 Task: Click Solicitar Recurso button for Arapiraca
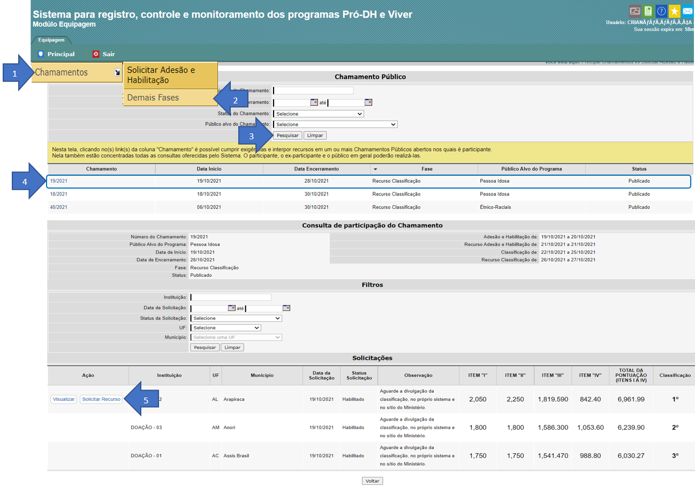(x=101, y=399)
